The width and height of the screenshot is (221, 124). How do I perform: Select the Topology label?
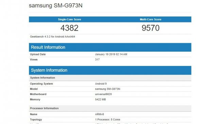point(36,120)
